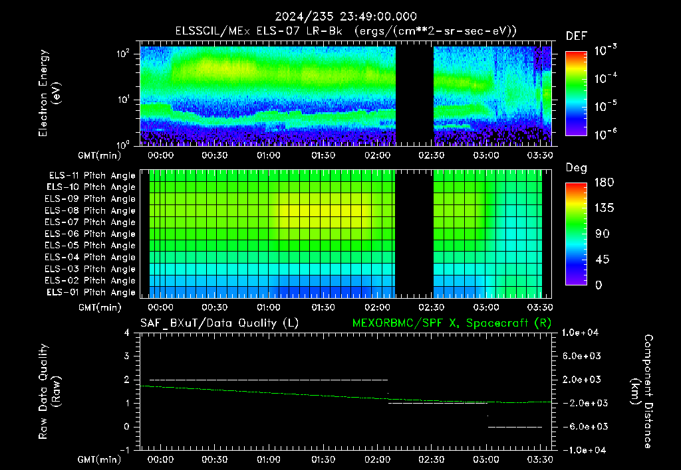Click the white data quality line at level 2
This screenshot has width=681, height=470.
click(269, 380)
